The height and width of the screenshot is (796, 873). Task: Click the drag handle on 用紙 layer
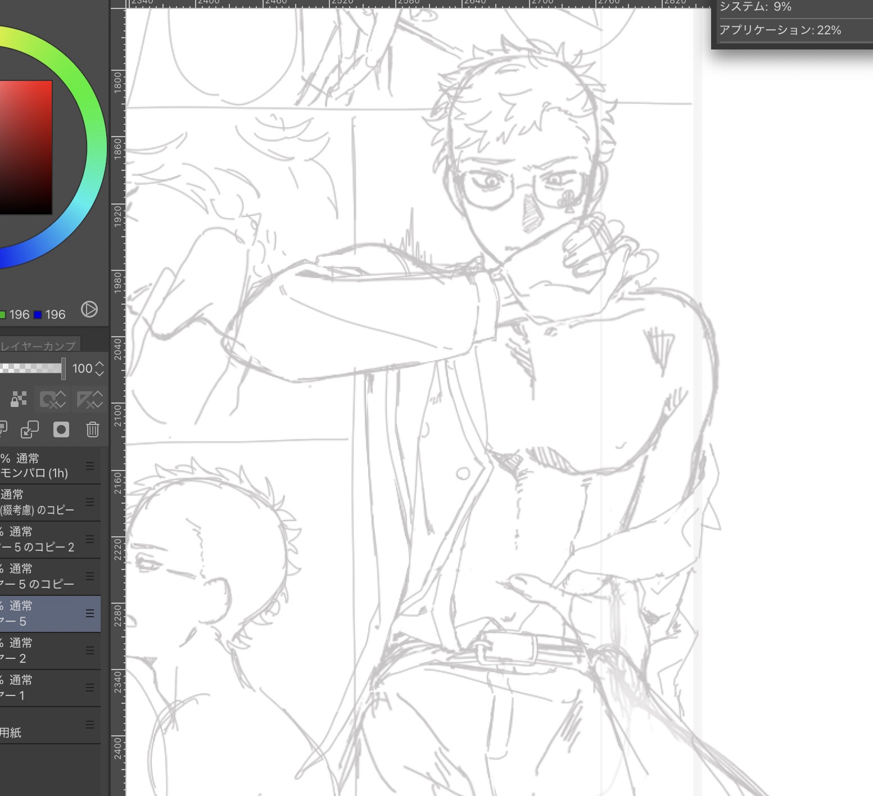[x=89, y=725]
